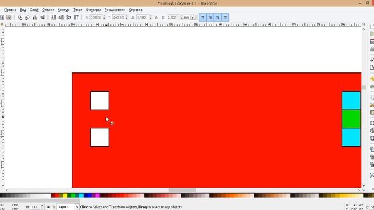Toggle current layer visibility eye
The width and height of the screenshot is (374, 210).
[x=48, y=207]
